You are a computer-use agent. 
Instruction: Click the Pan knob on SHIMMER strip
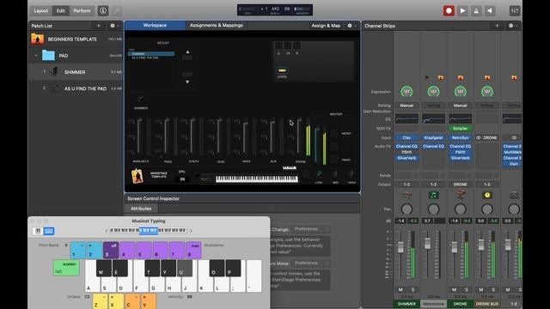coord(406,209)
